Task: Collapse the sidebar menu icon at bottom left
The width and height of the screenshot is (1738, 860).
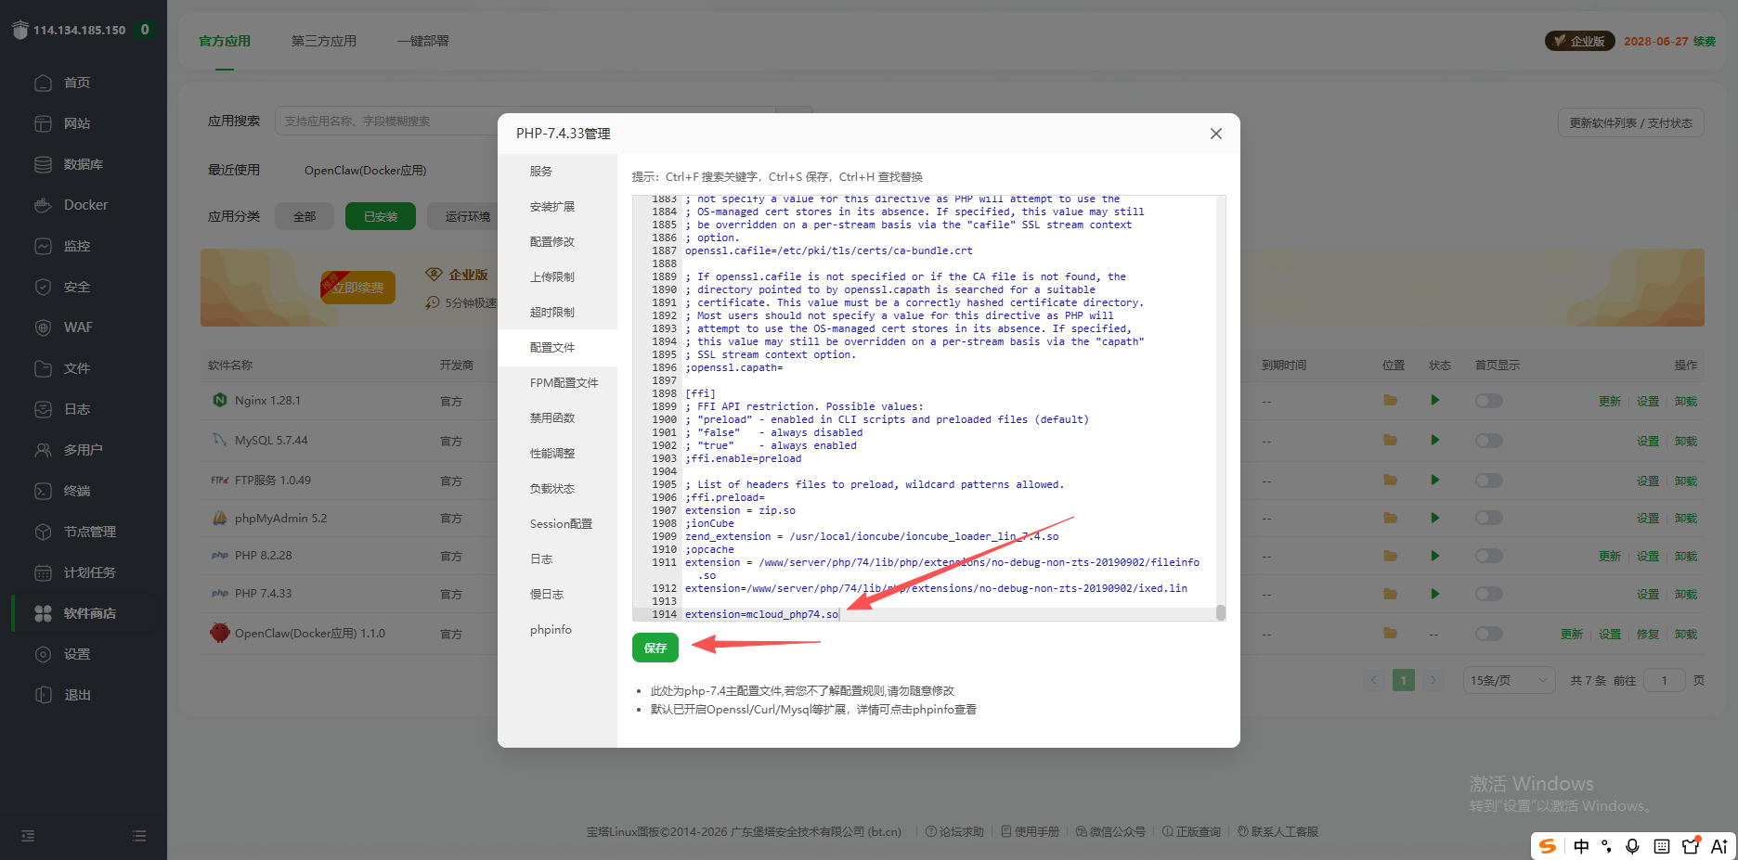Action: (28, 836)
